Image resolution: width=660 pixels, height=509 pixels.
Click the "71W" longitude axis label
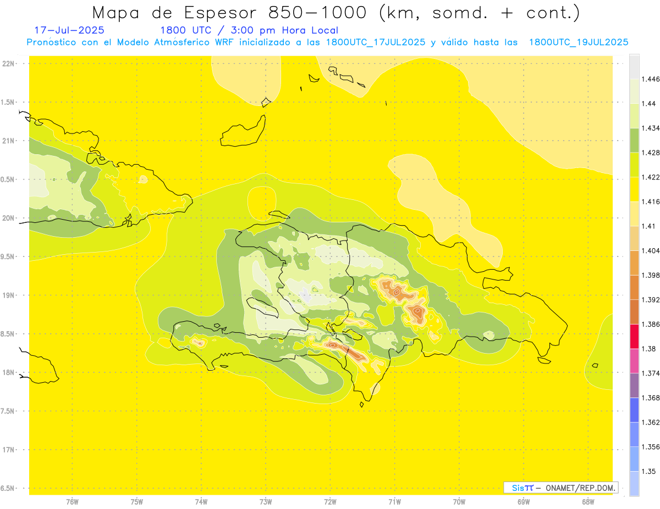click(x=394, y=502)
